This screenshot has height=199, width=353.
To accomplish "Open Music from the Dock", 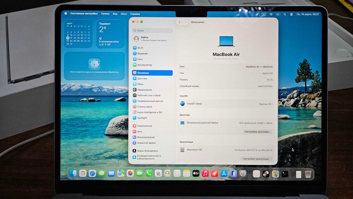I will 205,173.
